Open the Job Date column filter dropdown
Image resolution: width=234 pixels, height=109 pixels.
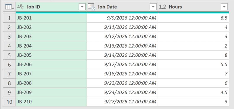pyautogui.click(x=153, y=7)
